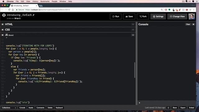Open HTML editor settings gear
Screen dimensions: 199x112
[x=2, y=24]
